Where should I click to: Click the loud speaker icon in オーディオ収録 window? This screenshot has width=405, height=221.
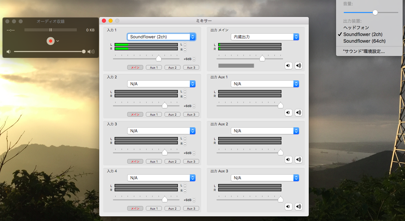(x=91, y=52)
